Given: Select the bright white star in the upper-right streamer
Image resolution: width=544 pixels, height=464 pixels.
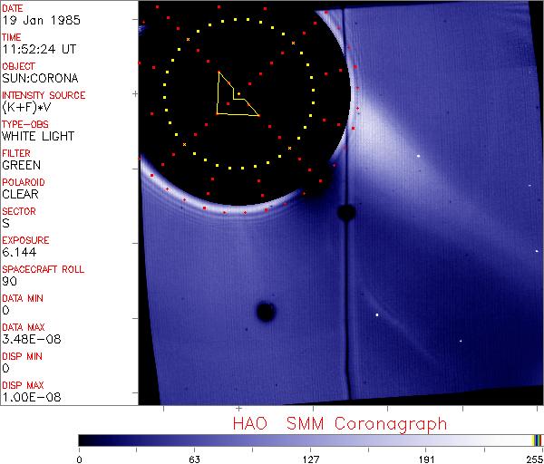Looking at the screenshot, I should [x=419, y=156].
